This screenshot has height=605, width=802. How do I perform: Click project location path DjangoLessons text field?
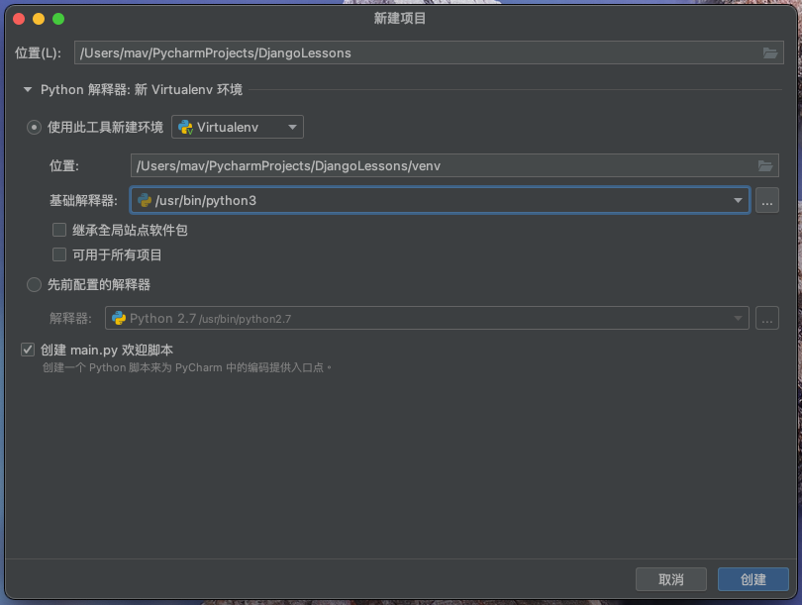416,52
